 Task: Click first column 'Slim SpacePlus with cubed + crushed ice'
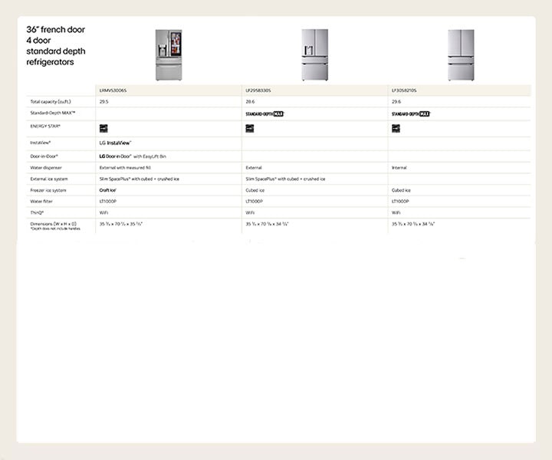pos(140,179)
